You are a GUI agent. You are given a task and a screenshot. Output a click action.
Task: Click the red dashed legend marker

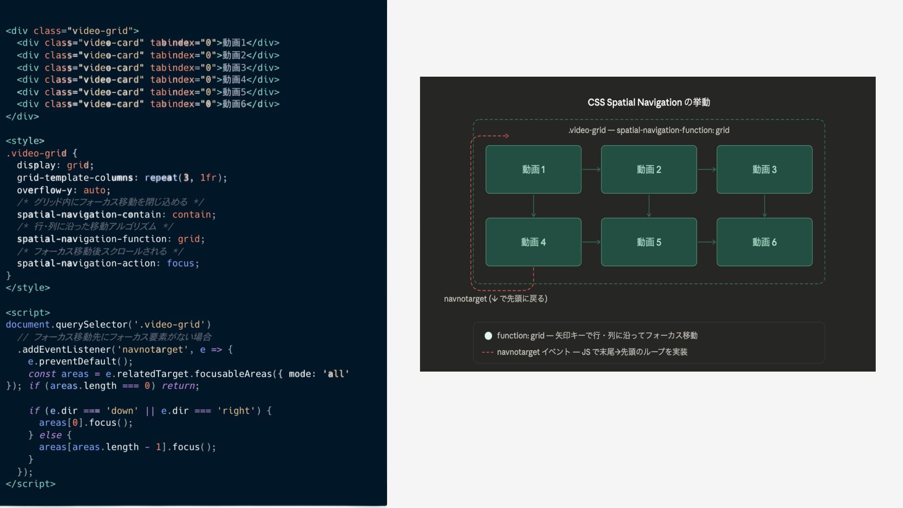pos(488,352)
